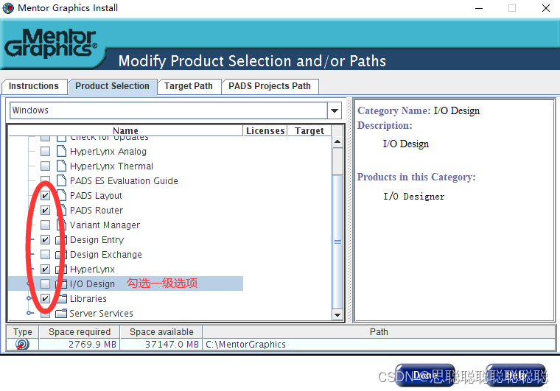Check the I/O Design checkbox

coord(46,283)
